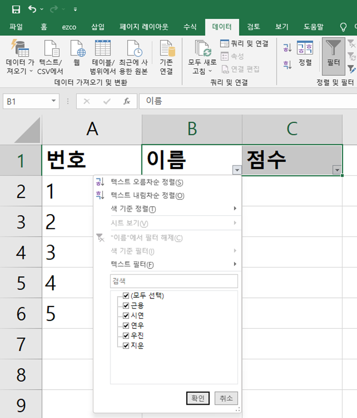The image size is (357, 418).
Task: Click the 취소 button
Action: [226, 398]
